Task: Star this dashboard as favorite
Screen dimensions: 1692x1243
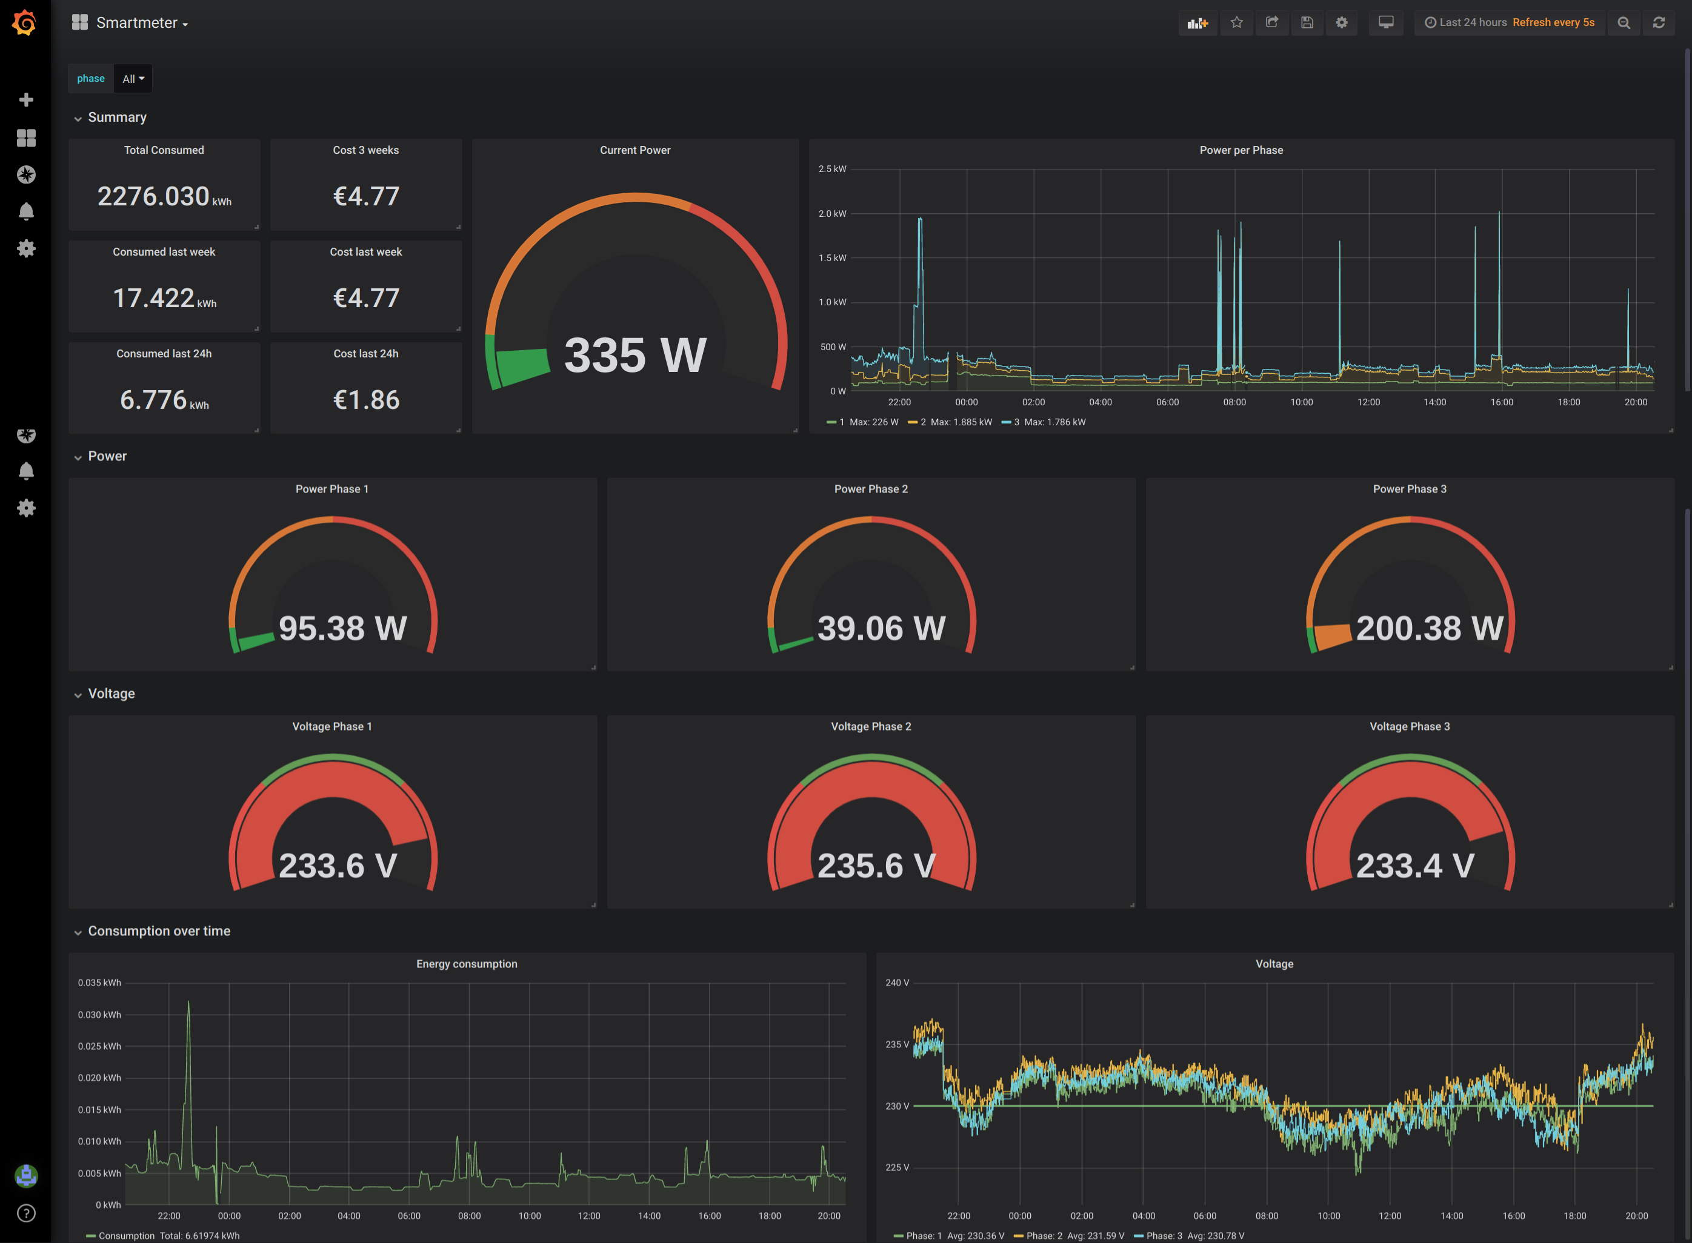Action: pos(1237,22)
